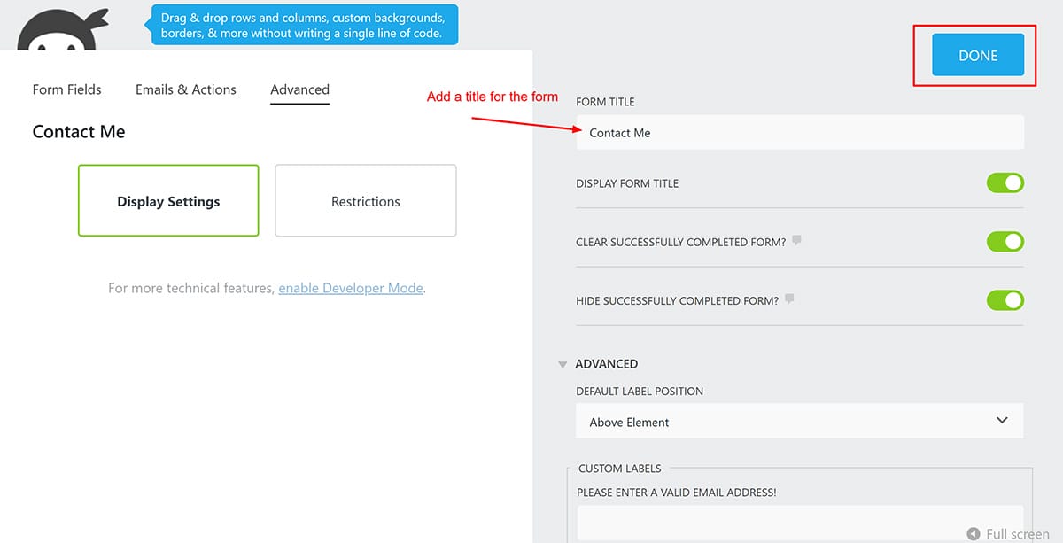Disable the Clear Successfully Completed Form toggle
This screenshot has width=1063, height=543.
tap(1005, 242)
